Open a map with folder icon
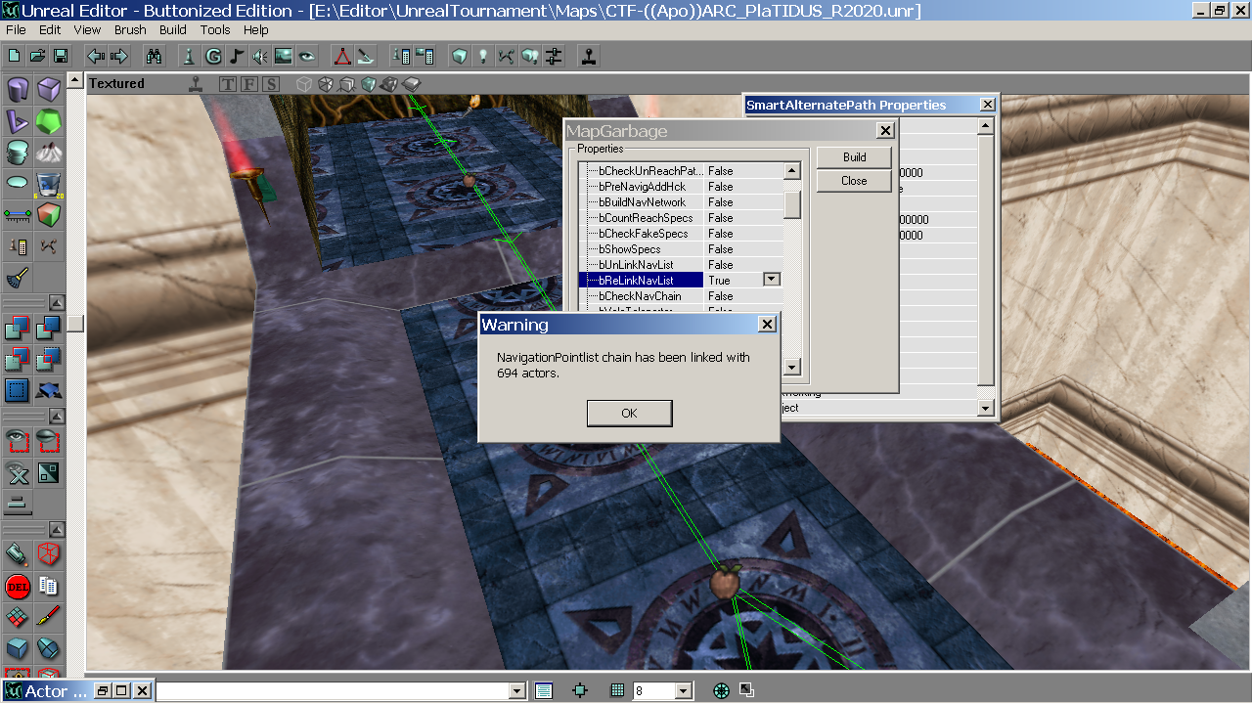This screenshot has height=704, width=1252. tap(37, 56)
